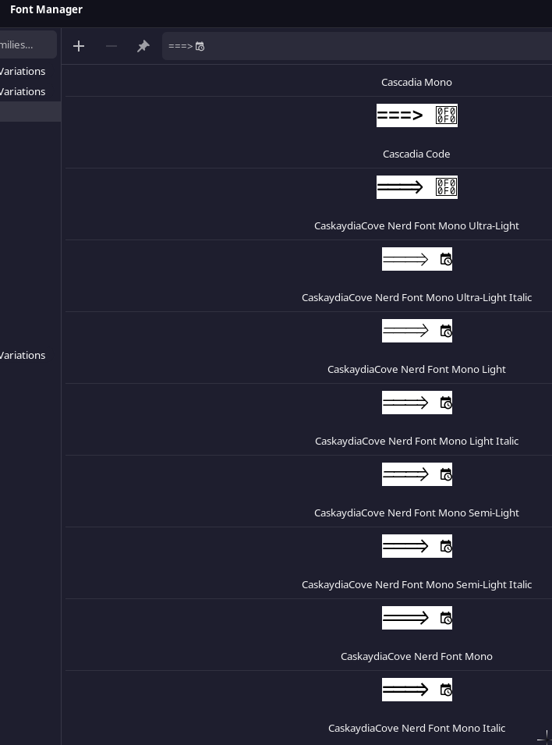This screenshot has width=552, height=745.
Task: Select CaskaydiaCove Nerd Font Mono Light
Action: (x=416, y=369)
